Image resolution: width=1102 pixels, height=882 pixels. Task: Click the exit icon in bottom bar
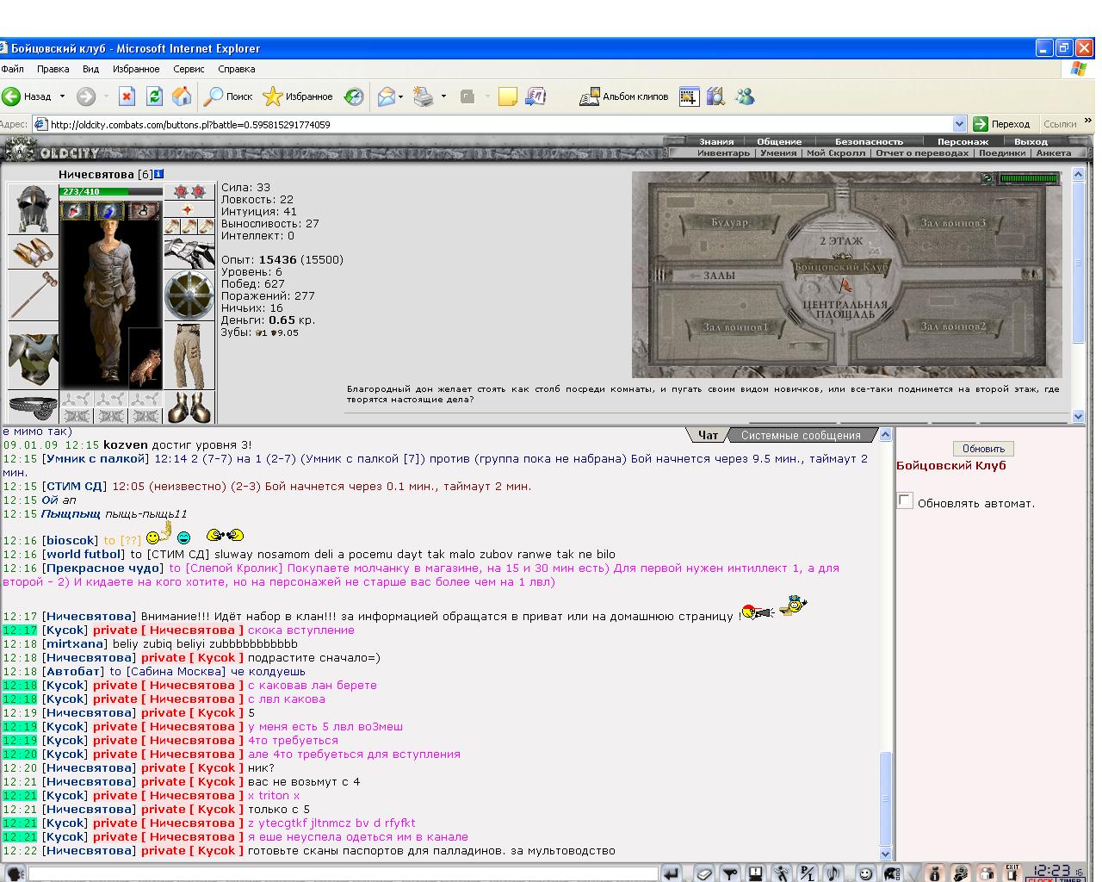pos(1012,873)
